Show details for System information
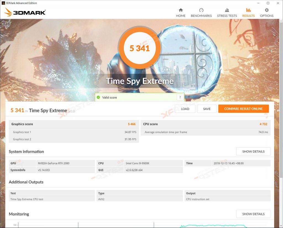 tap(253, 151)
